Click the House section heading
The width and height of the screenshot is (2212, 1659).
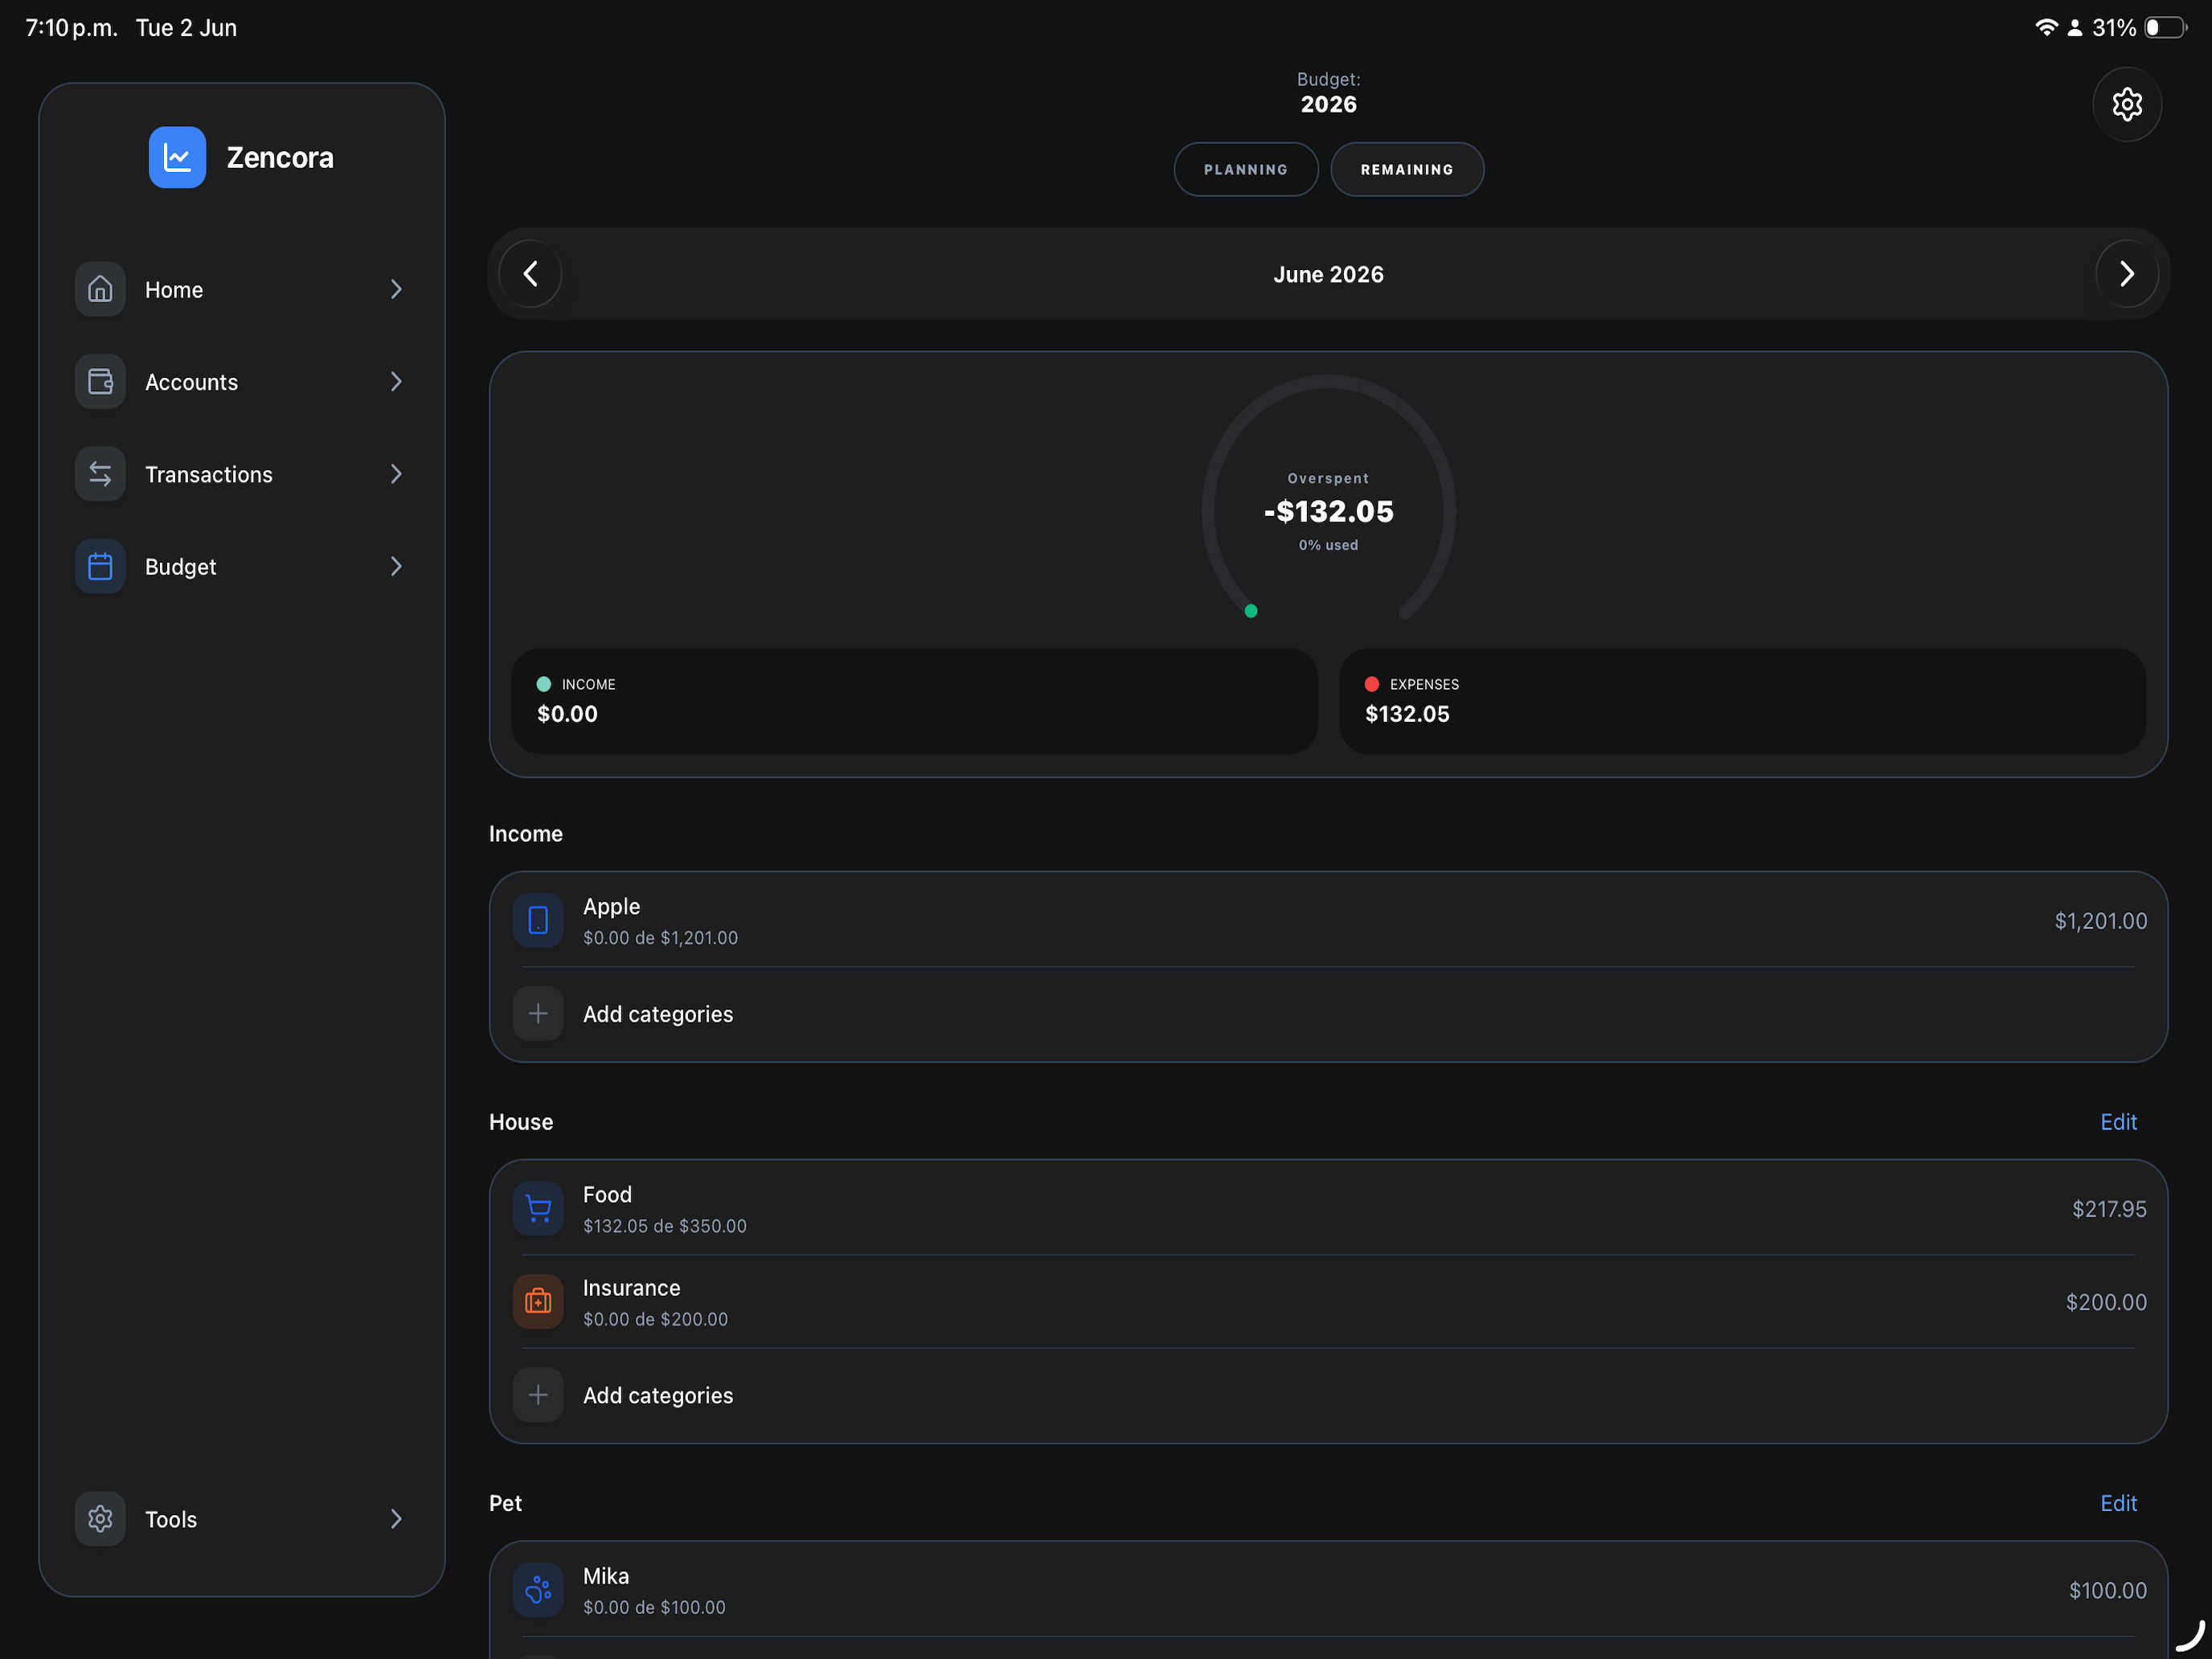click(521, 1122)
